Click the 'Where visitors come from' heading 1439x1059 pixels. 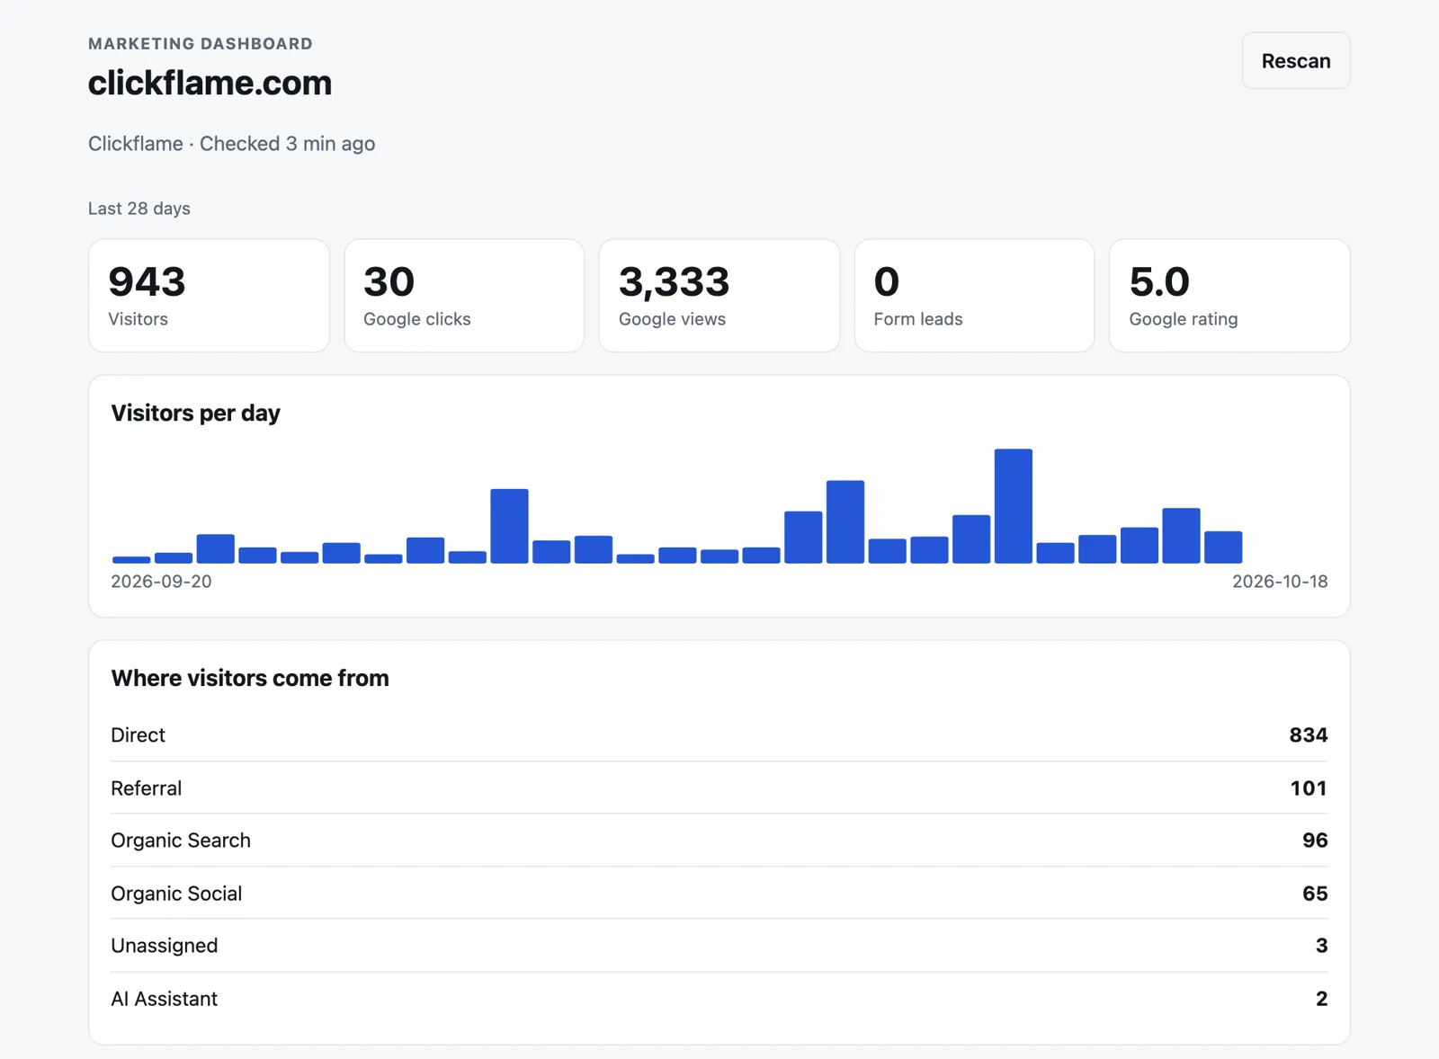[x=250, y=678]
